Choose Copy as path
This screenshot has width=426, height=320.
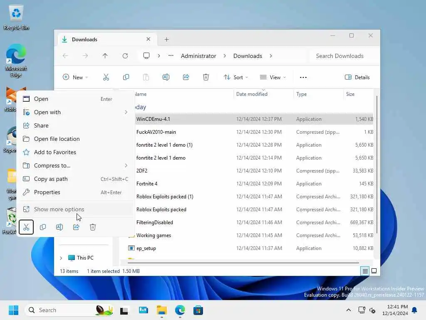point(76,179)
